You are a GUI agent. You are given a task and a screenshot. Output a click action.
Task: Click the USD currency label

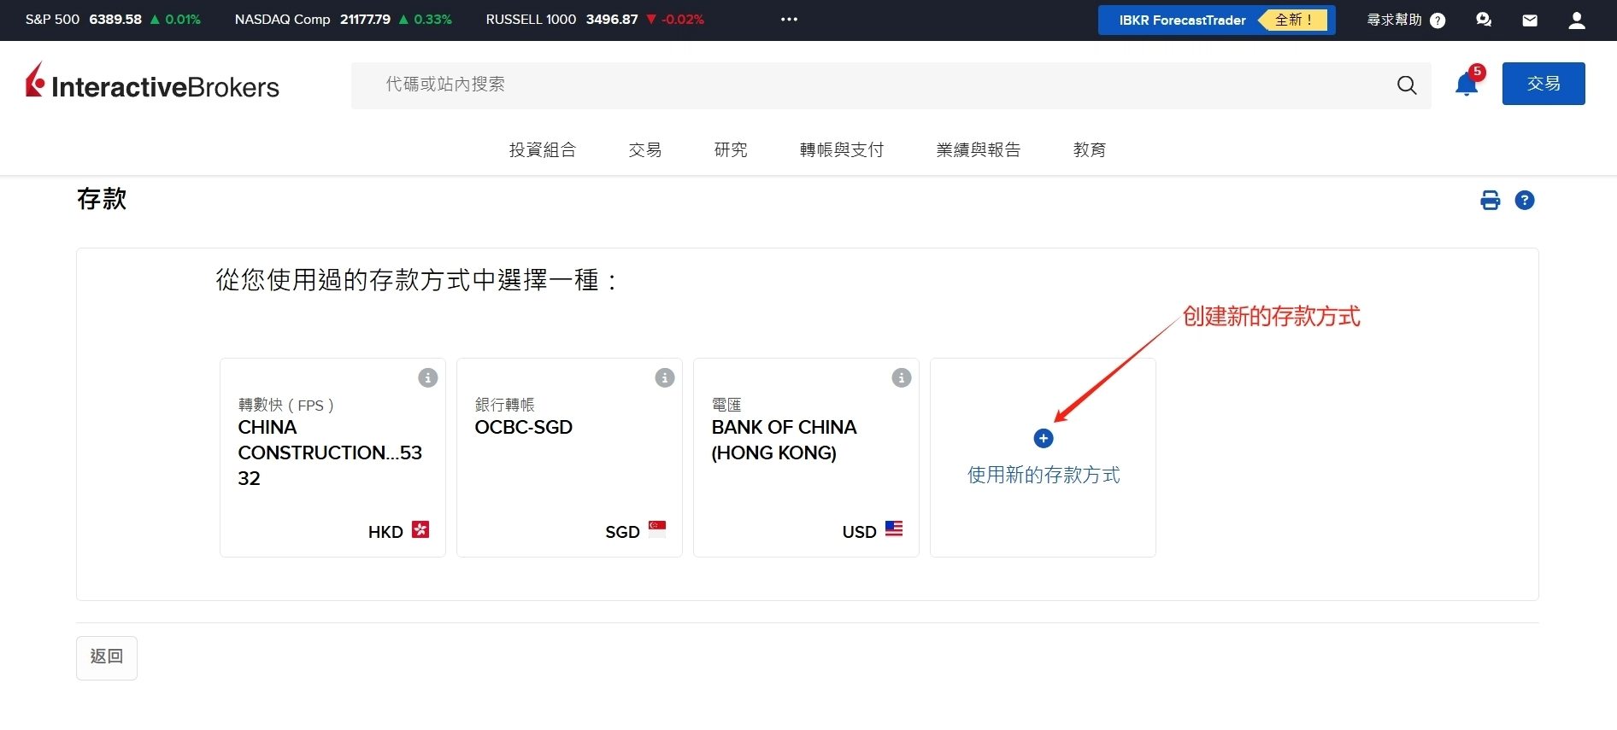859,532
